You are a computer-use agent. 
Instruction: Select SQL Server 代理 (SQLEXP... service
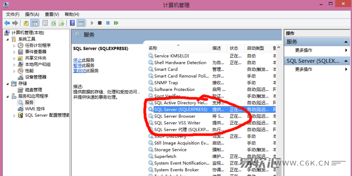(181, 130)
